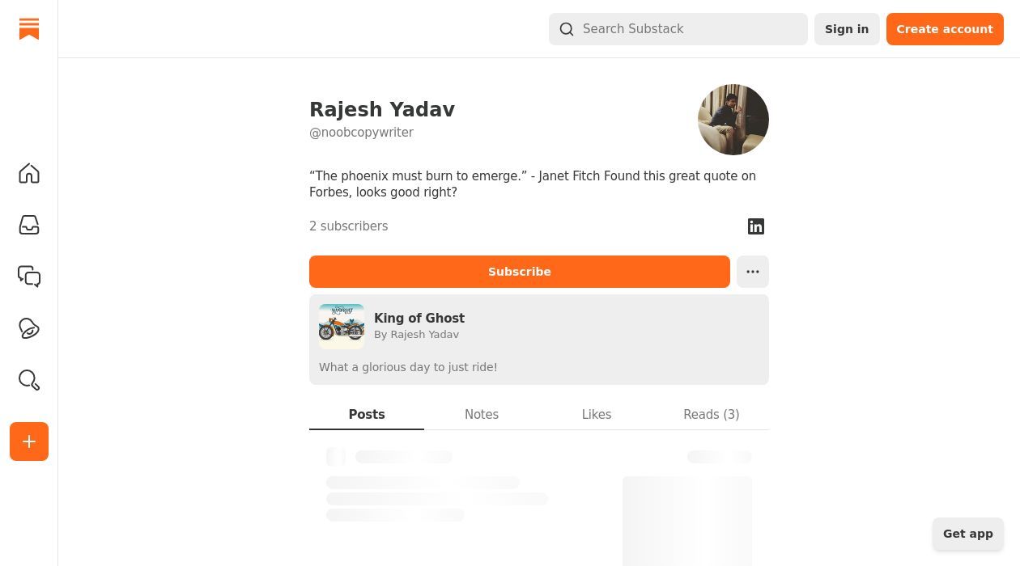Open the King of Ghost publication thumbnail
This screenshot has width=1020, height=566.
coord(342,327)
